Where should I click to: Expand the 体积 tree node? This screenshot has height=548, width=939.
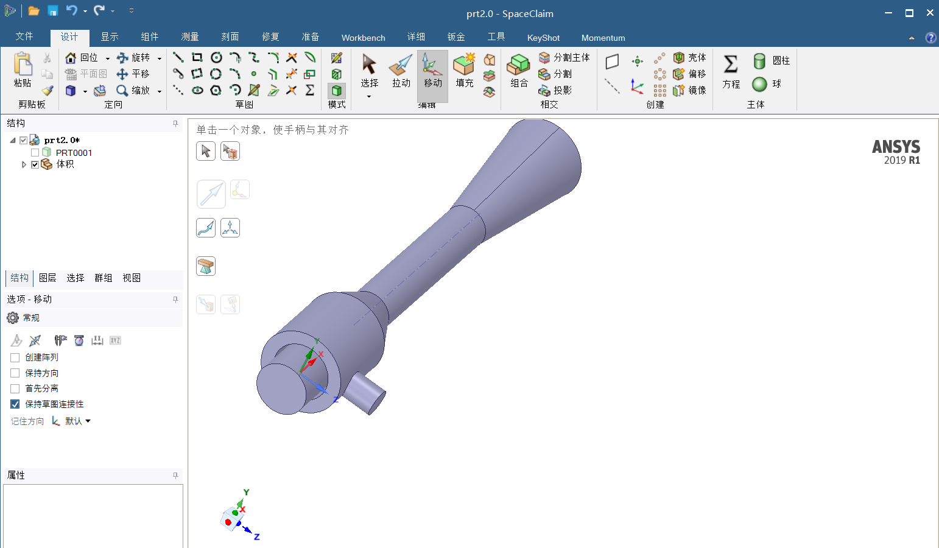(24, 164)
